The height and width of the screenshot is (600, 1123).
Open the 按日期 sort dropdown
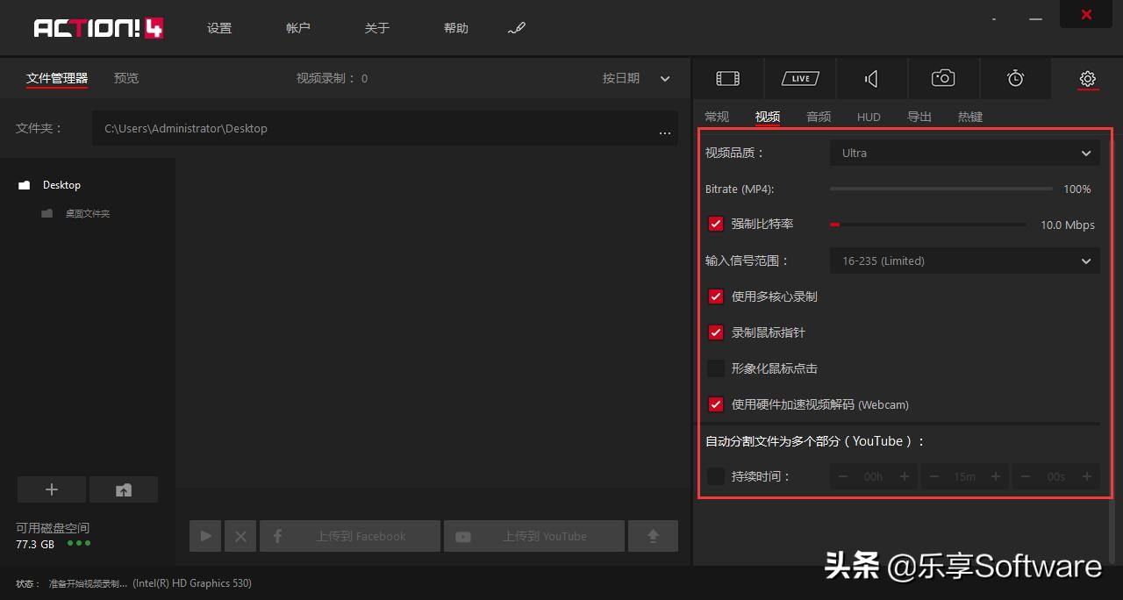point(636,78)
